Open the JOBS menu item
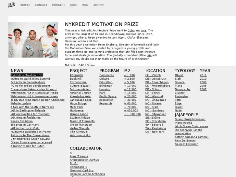Screen dimensions: 236x177 (73, 5)
